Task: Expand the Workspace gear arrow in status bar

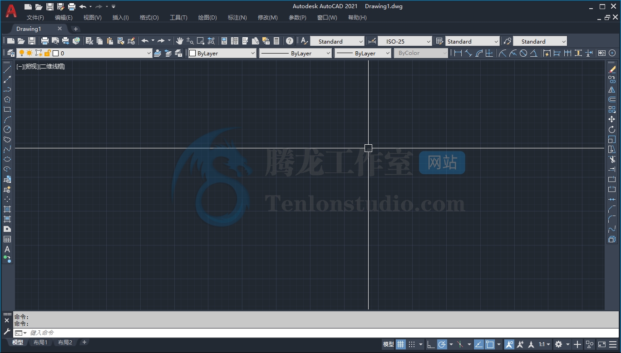Action: click(x=568, y=344)
